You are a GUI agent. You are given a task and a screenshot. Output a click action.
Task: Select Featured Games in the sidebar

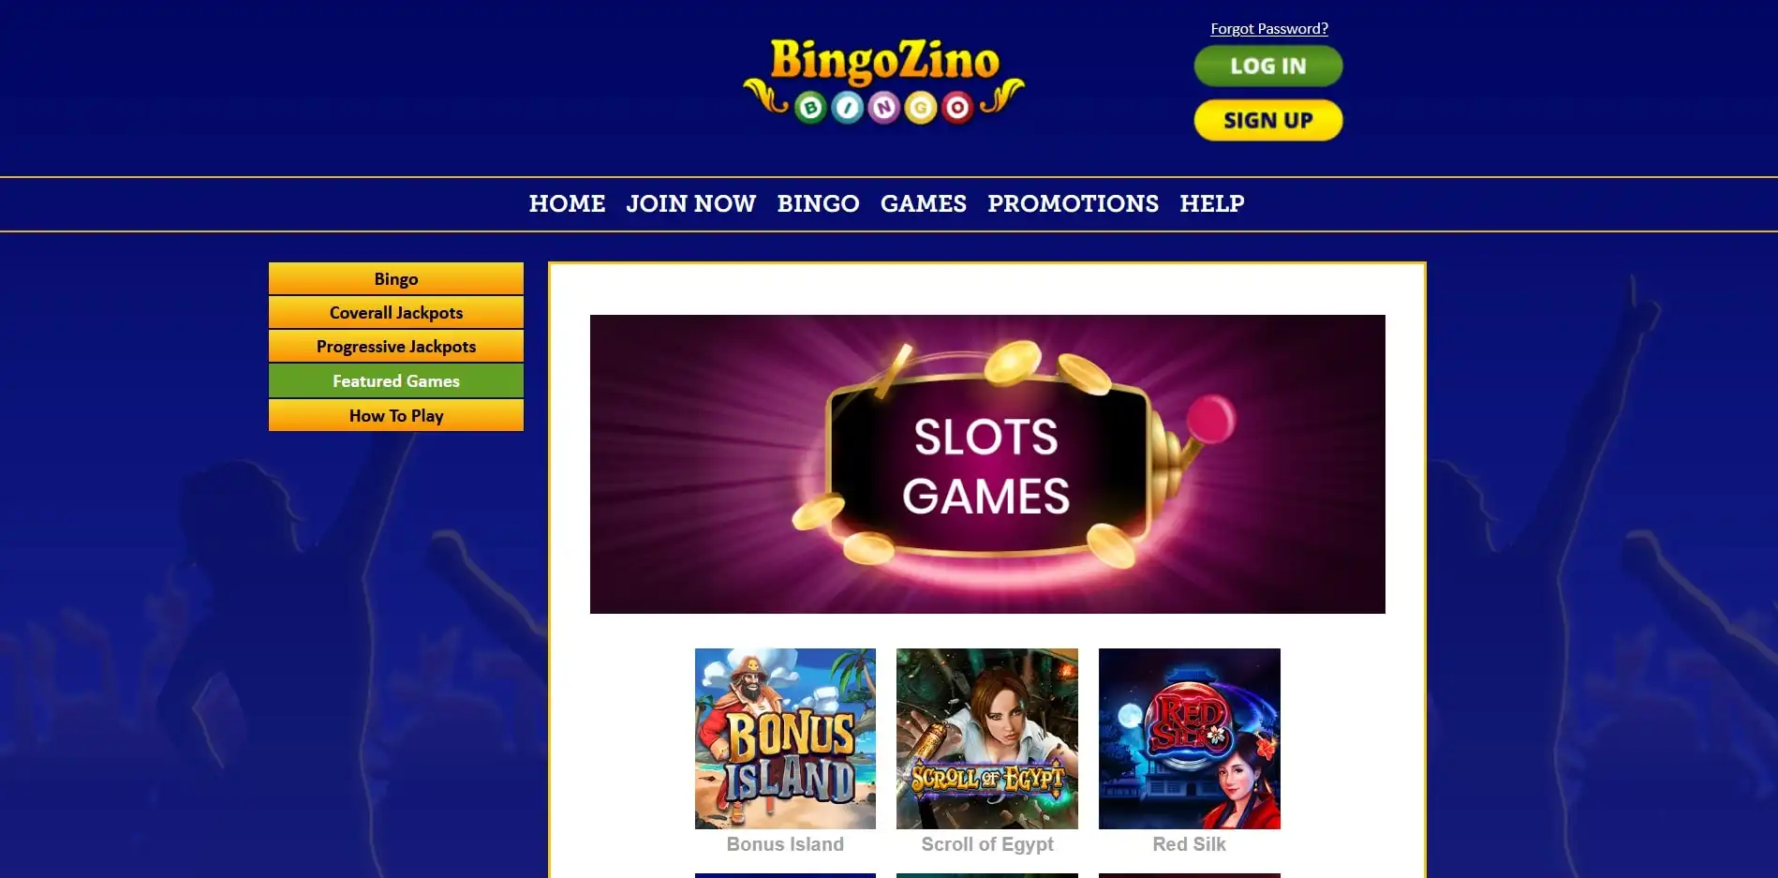click(x=396, y=380)
